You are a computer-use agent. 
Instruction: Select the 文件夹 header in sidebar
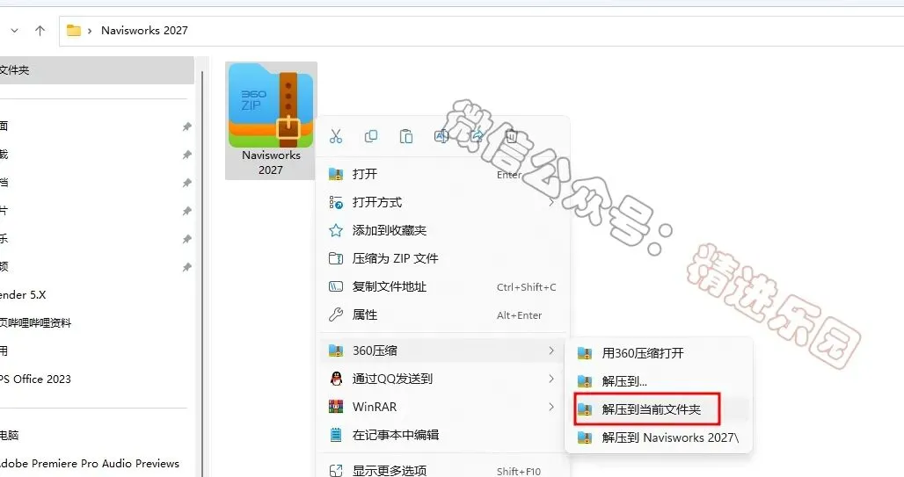[x=97, y=70]
